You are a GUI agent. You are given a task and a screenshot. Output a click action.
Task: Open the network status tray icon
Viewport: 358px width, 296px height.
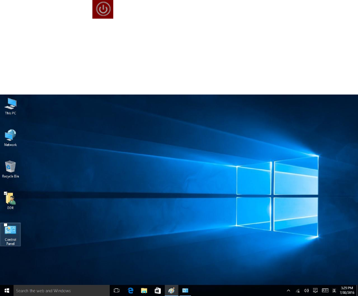tap(298, 291)
